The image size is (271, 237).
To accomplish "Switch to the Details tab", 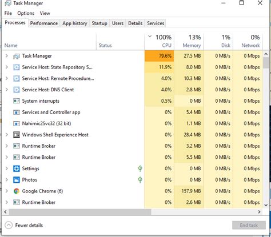I will click(x=135, y=23).
